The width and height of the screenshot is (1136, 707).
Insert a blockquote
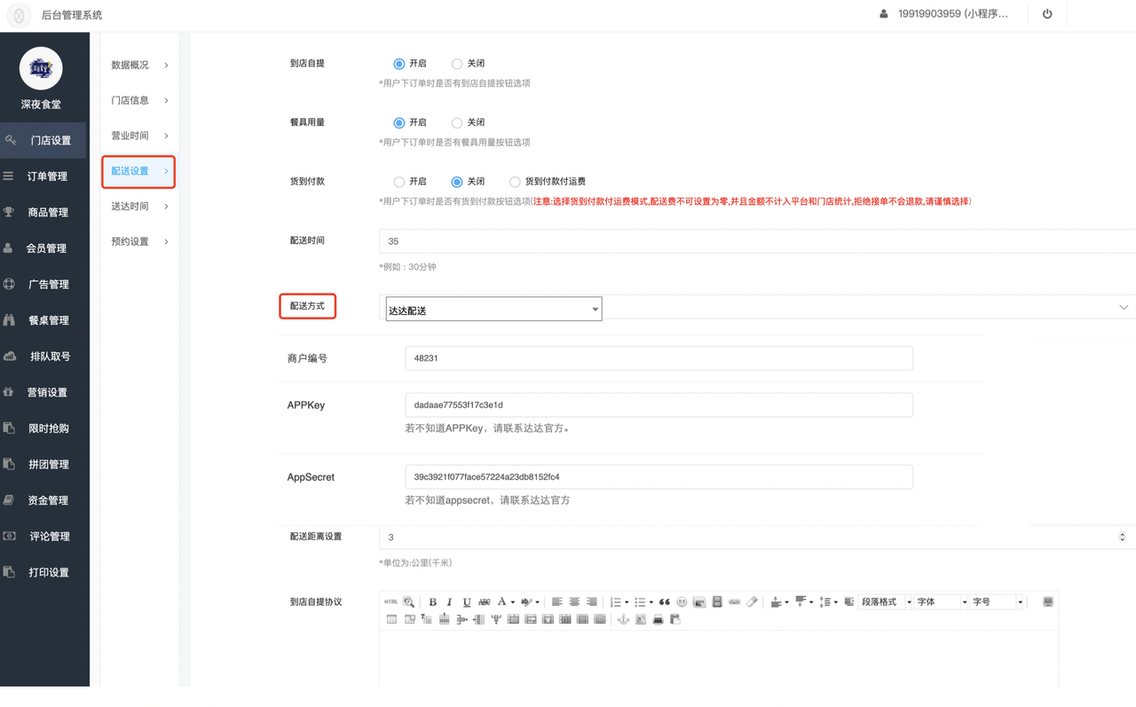[x=664, y=601]
